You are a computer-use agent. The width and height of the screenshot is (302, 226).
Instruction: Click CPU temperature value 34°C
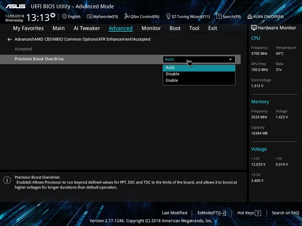click(x=280, y=54)
